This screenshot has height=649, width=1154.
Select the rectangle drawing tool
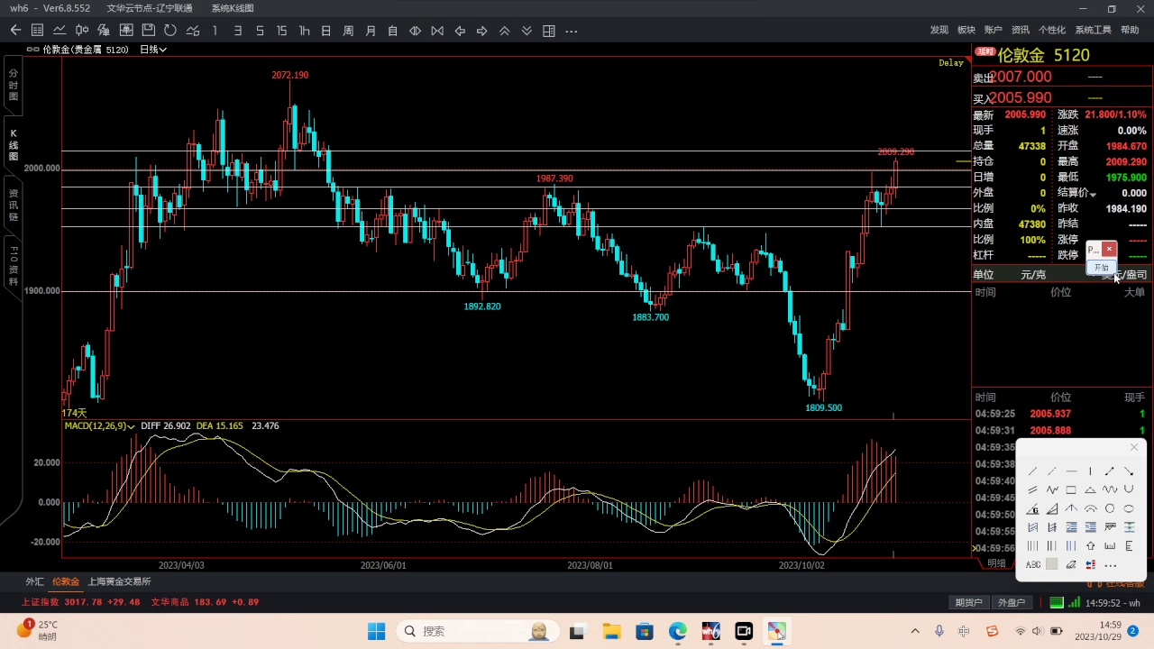point(1071,489)
